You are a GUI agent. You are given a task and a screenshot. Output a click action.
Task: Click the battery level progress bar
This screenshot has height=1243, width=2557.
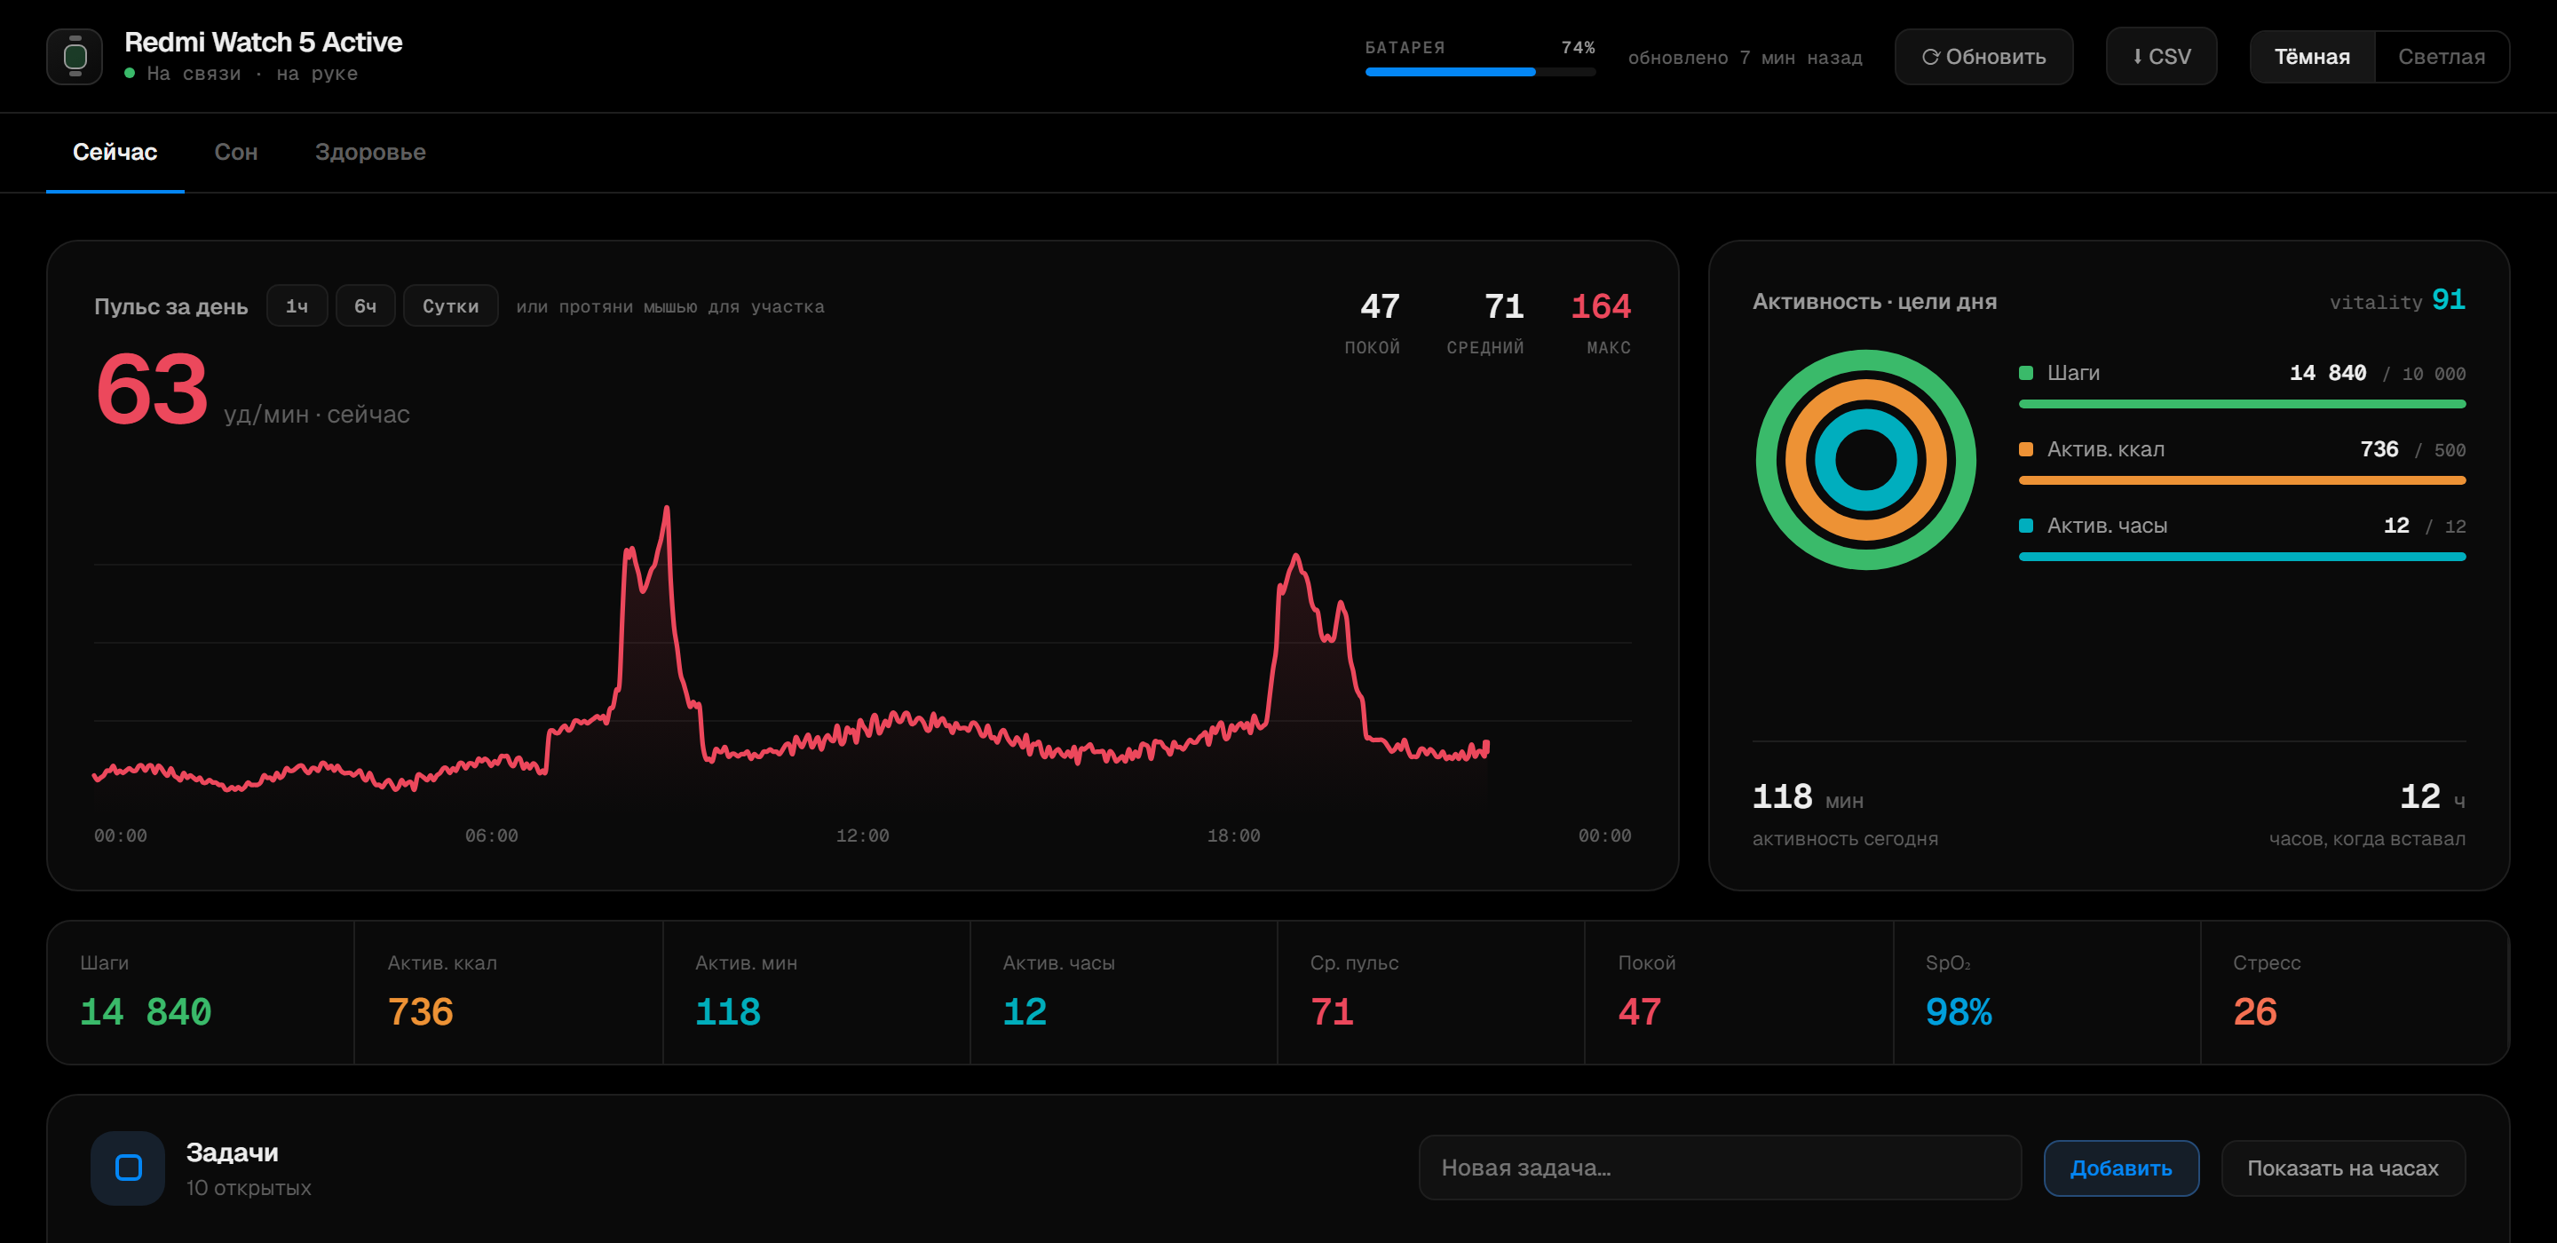point(1480,72)
